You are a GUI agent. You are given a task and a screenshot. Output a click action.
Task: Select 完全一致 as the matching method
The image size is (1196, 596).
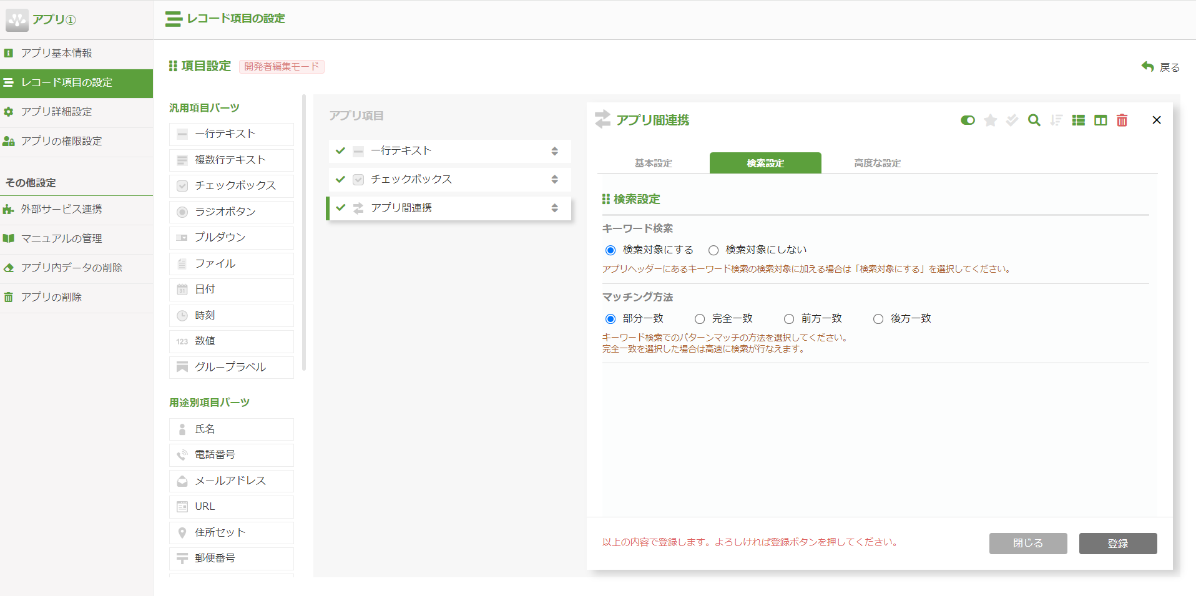tap(699, 318)
